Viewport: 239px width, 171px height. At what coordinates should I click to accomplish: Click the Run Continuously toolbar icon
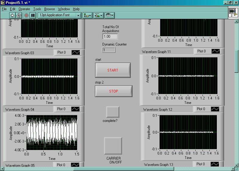pos(19,15)
